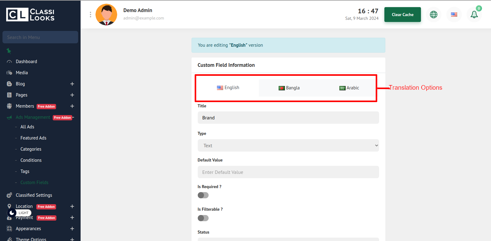
Task: Open the globe website icon
Action: (x=433, y=15)
